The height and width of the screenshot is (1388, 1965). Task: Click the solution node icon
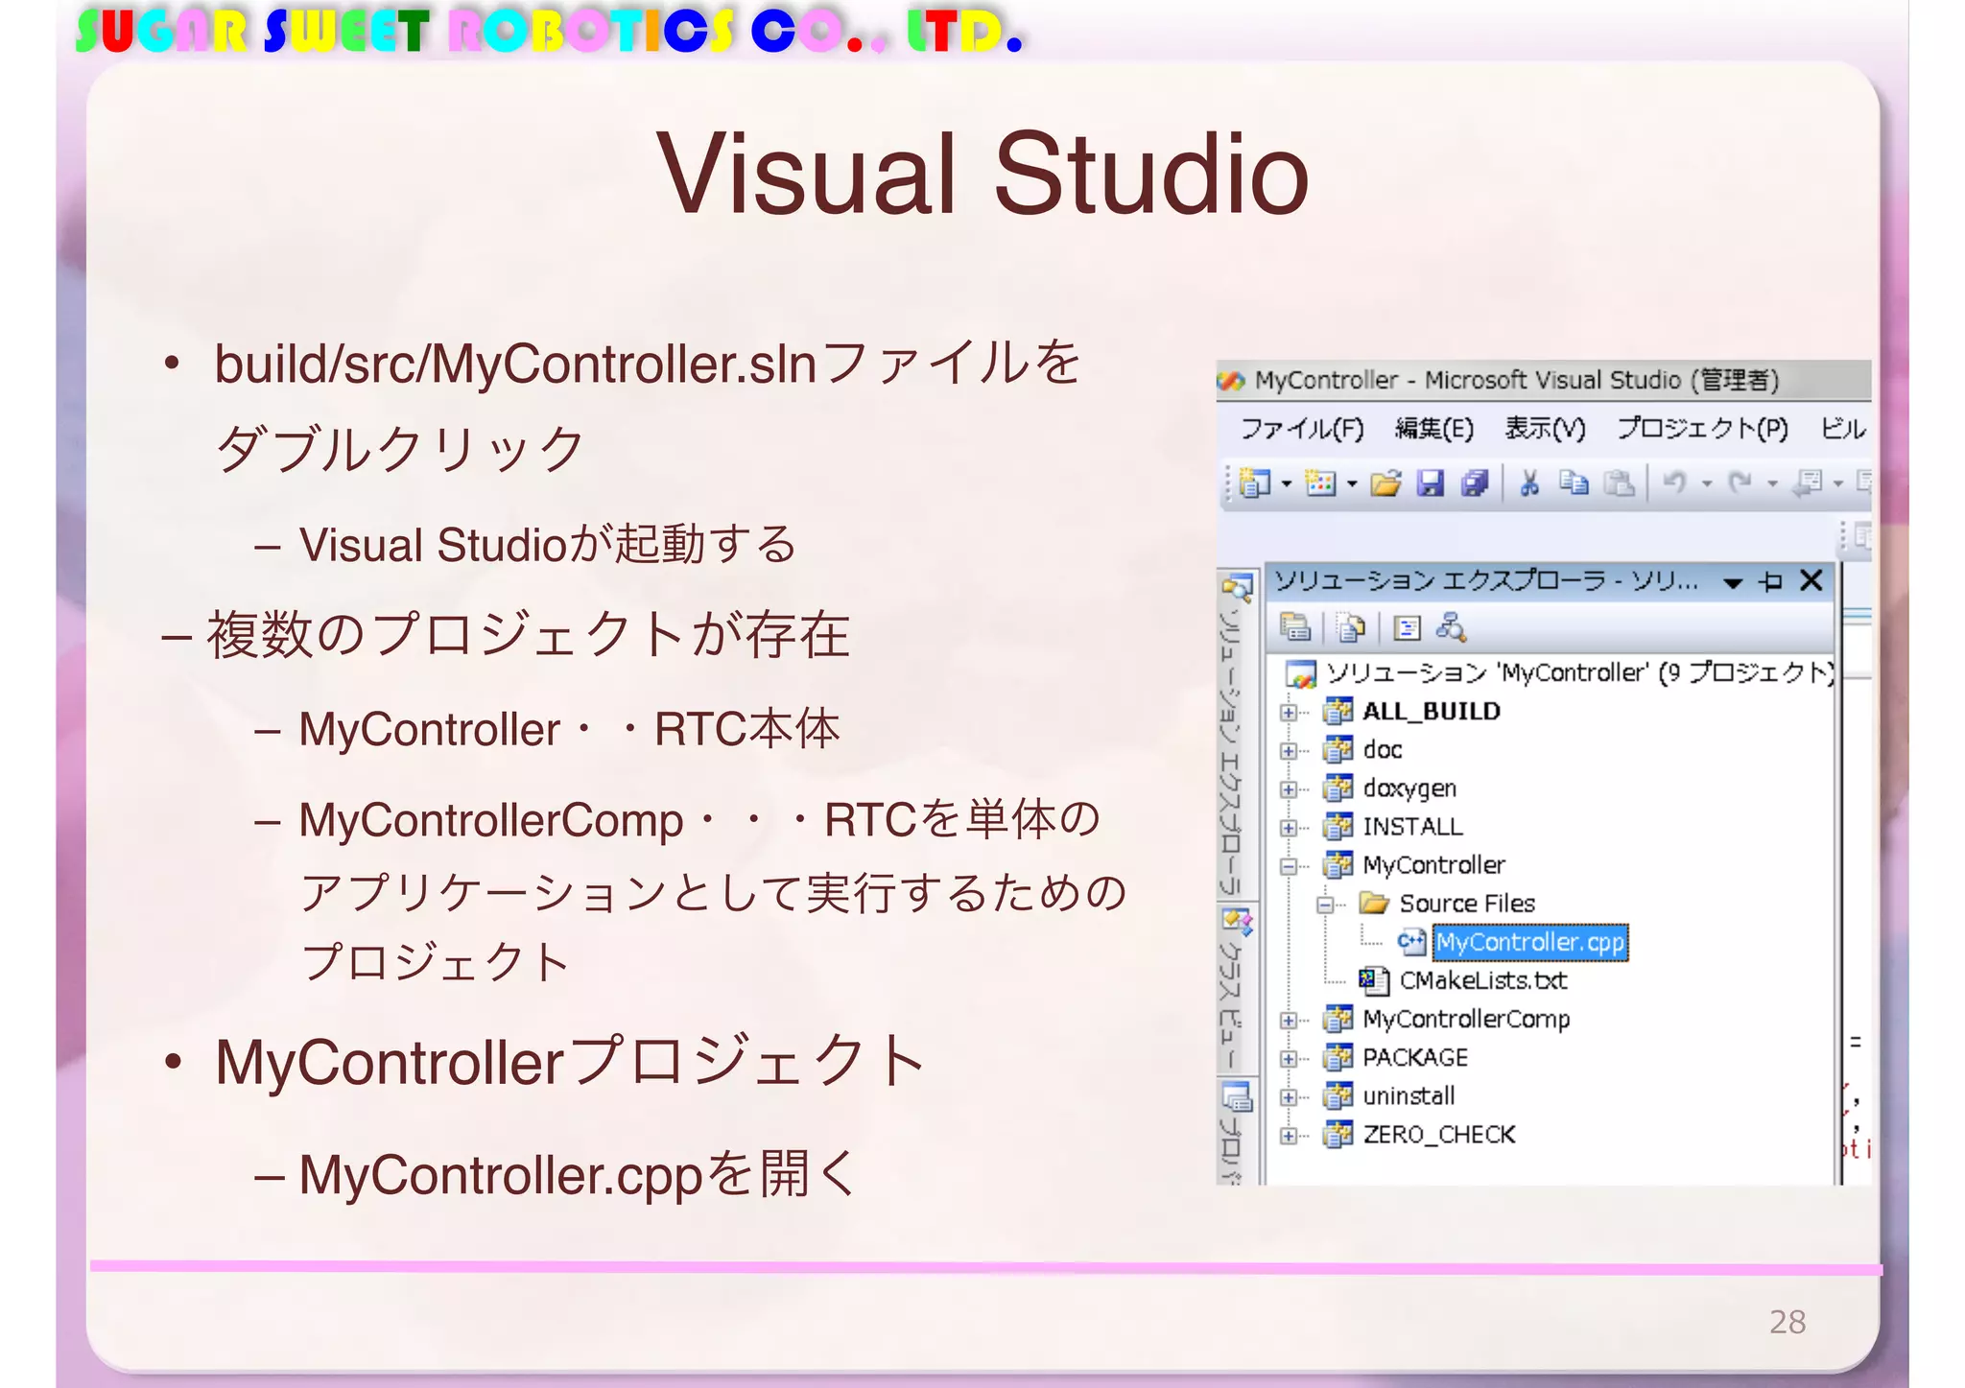tap(1300, 674)
